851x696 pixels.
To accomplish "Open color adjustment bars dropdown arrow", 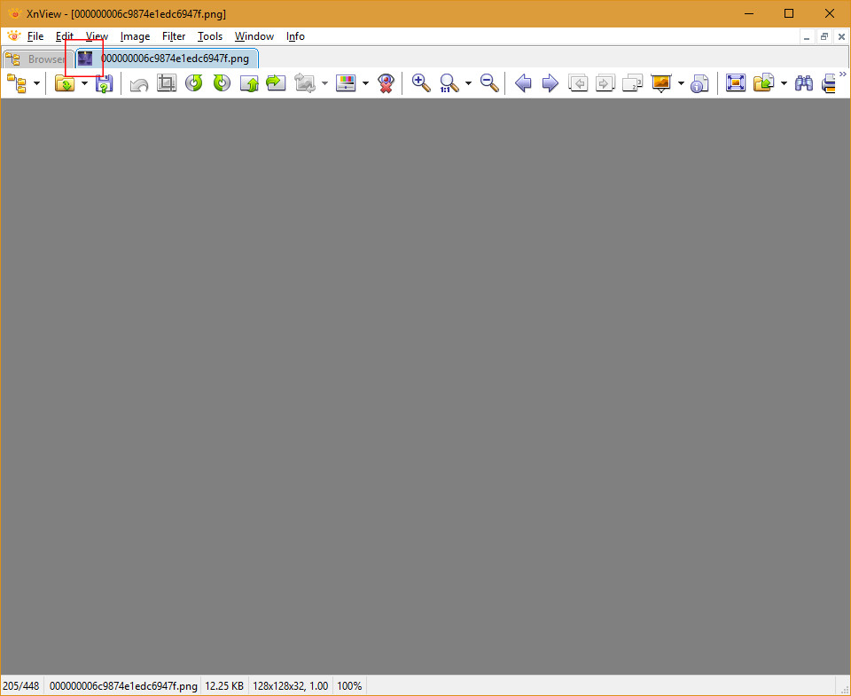I will (x=365, y=83).
